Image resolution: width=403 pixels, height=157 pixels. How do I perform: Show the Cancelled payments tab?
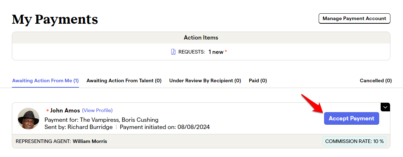pos(376,81)
